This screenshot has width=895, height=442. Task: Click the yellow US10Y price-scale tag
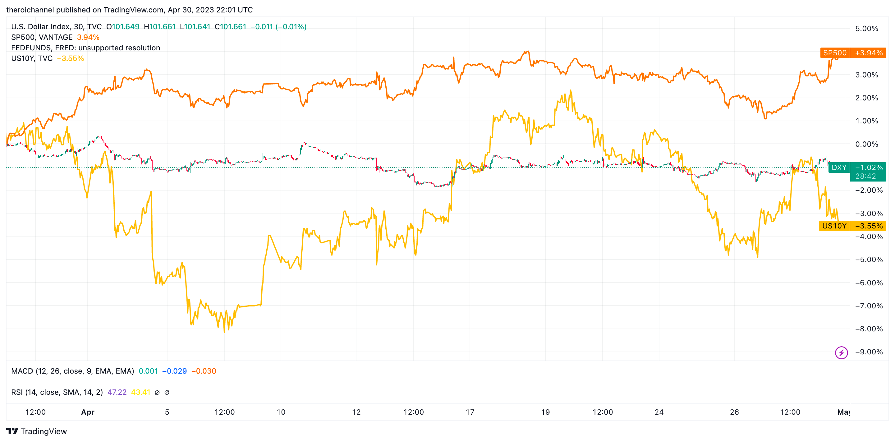click(834, 226)
